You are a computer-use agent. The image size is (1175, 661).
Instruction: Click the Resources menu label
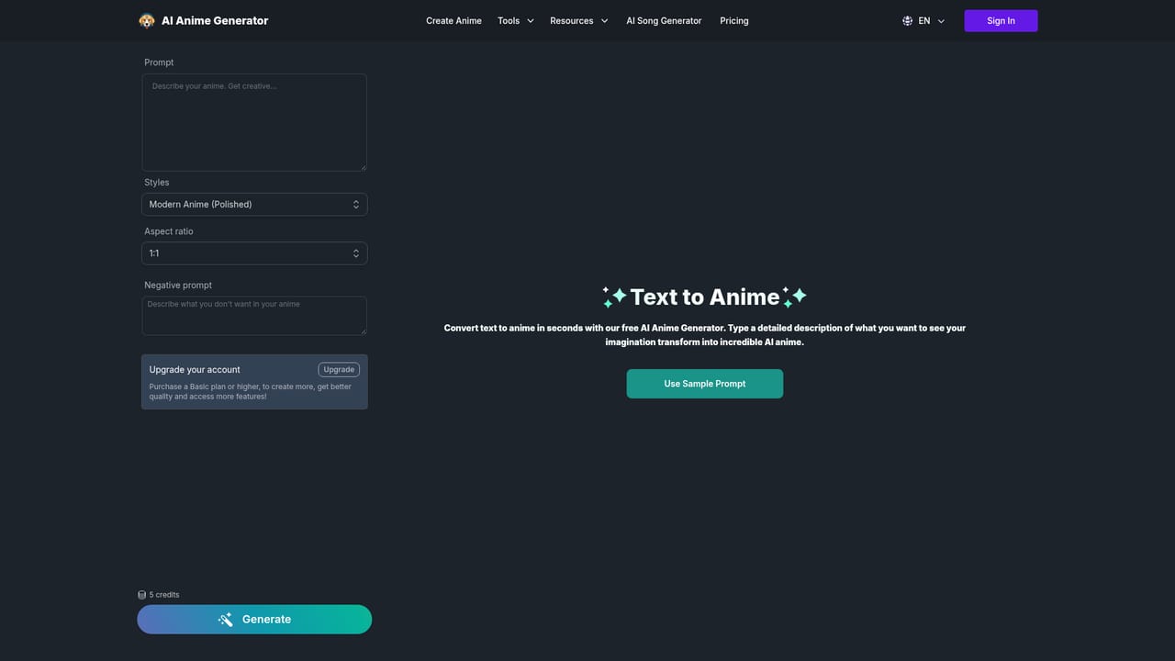click(x=572, y=20)
